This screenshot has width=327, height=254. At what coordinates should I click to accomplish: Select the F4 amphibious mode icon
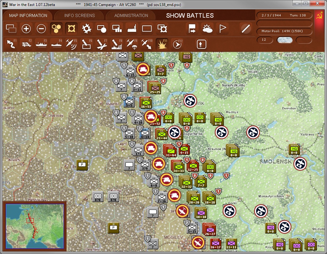coord(56,44)
